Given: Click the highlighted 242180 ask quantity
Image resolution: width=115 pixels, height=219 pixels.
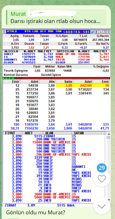Looking at the screenshot, I should pos(85,85).
